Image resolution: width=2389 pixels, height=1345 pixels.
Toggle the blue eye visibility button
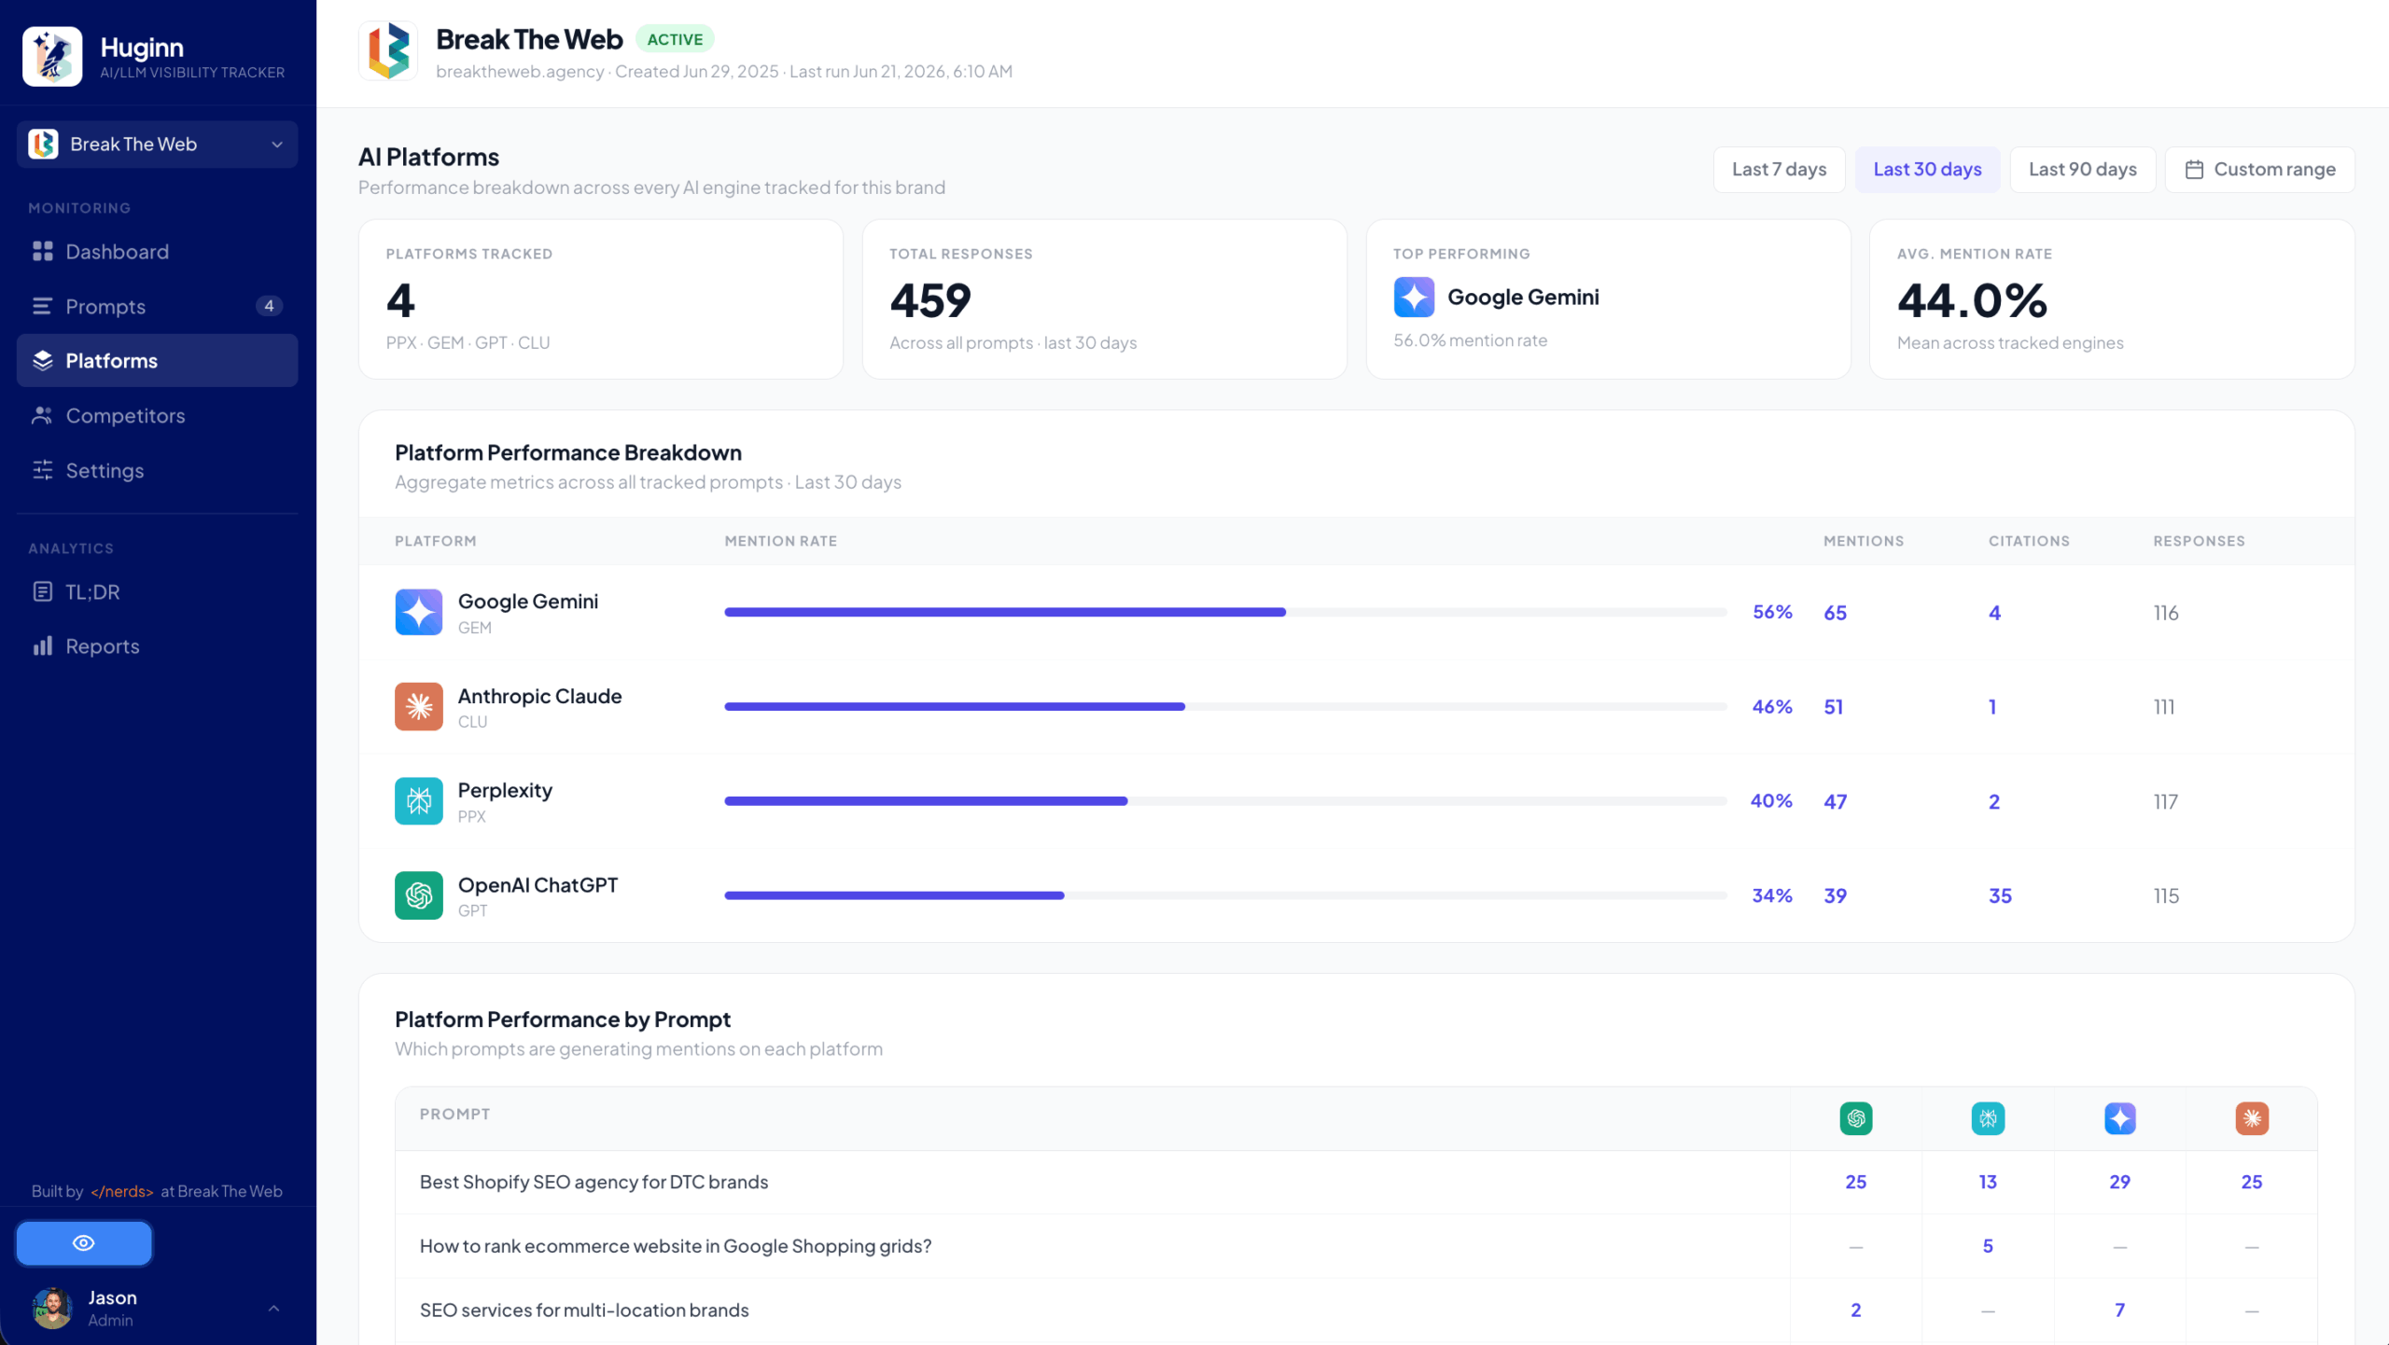[x=84, y=1243]
